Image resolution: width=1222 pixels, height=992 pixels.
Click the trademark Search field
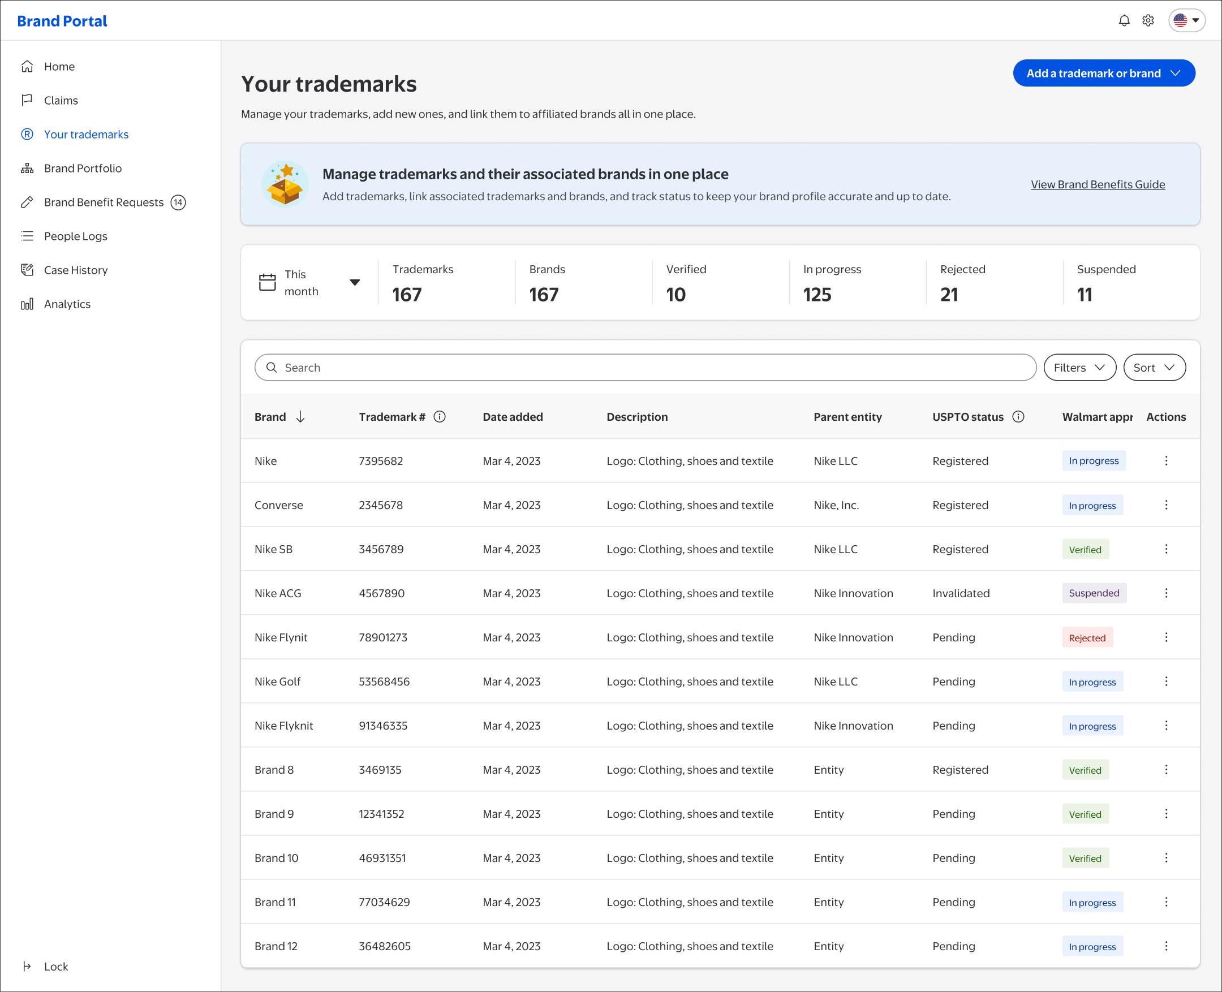coord(645,368)
